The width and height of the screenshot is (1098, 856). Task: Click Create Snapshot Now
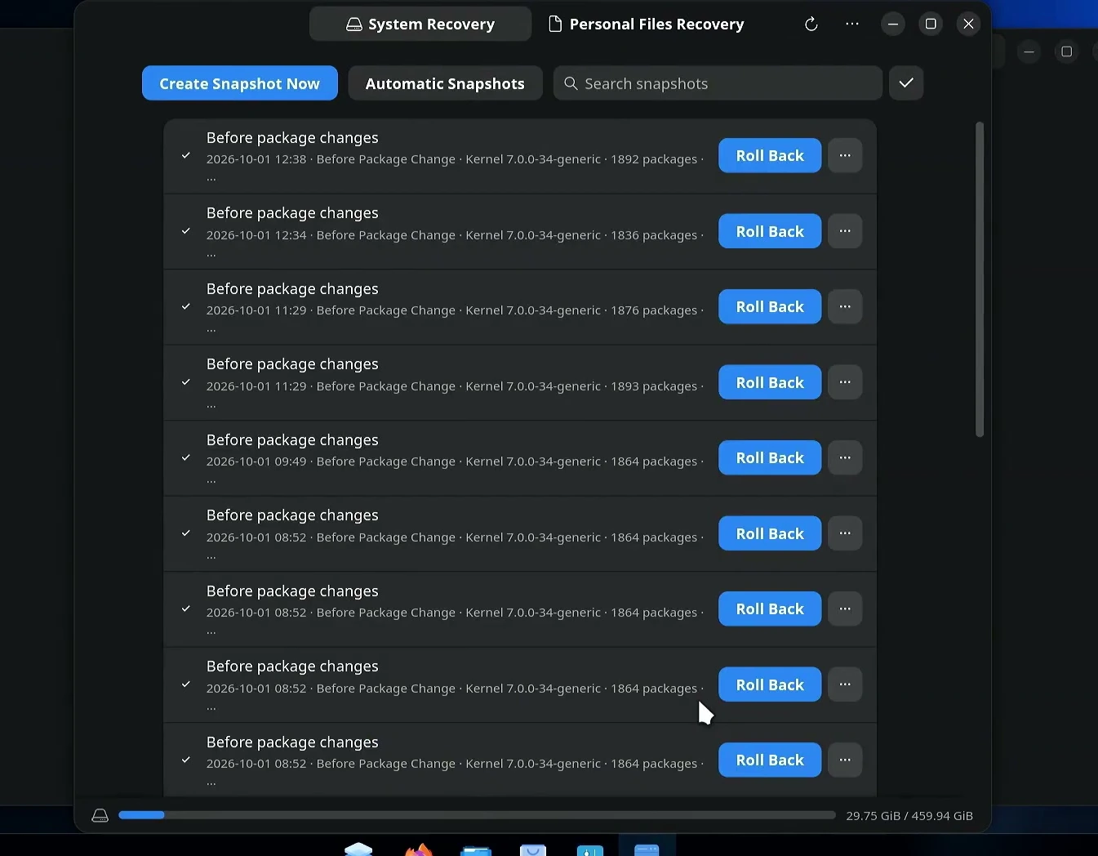pos(240,83)
